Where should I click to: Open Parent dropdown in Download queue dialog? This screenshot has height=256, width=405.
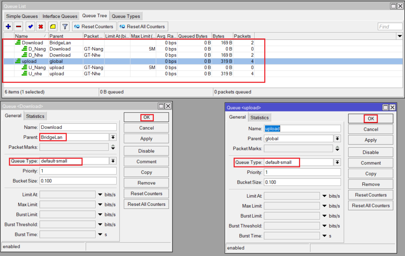click(x=113, y=137)
